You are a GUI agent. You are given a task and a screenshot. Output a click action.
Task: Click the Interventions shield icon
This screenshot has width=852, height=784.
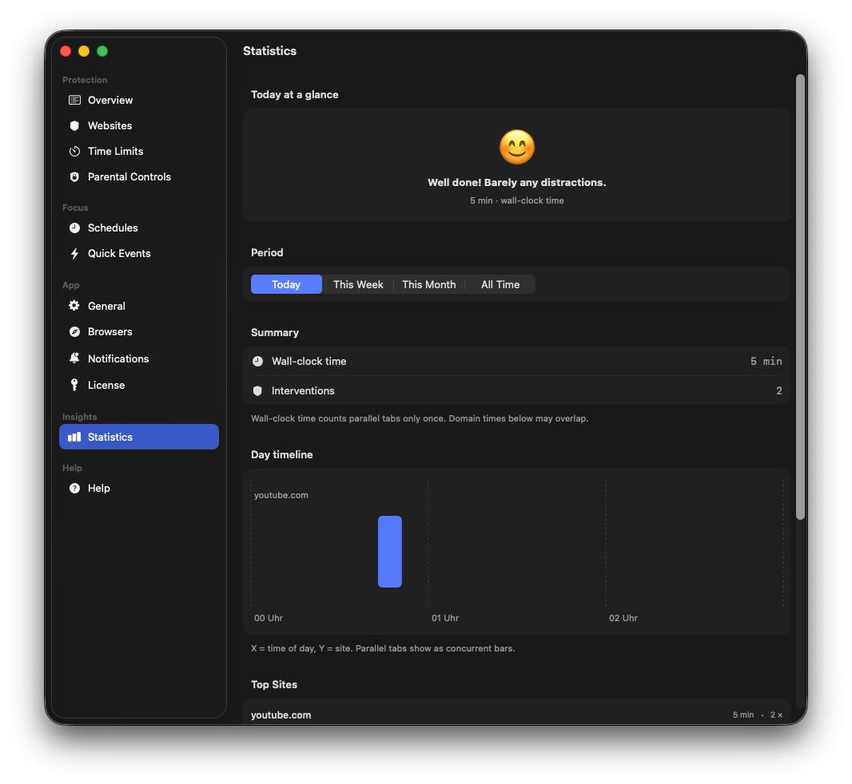(257, 390)
